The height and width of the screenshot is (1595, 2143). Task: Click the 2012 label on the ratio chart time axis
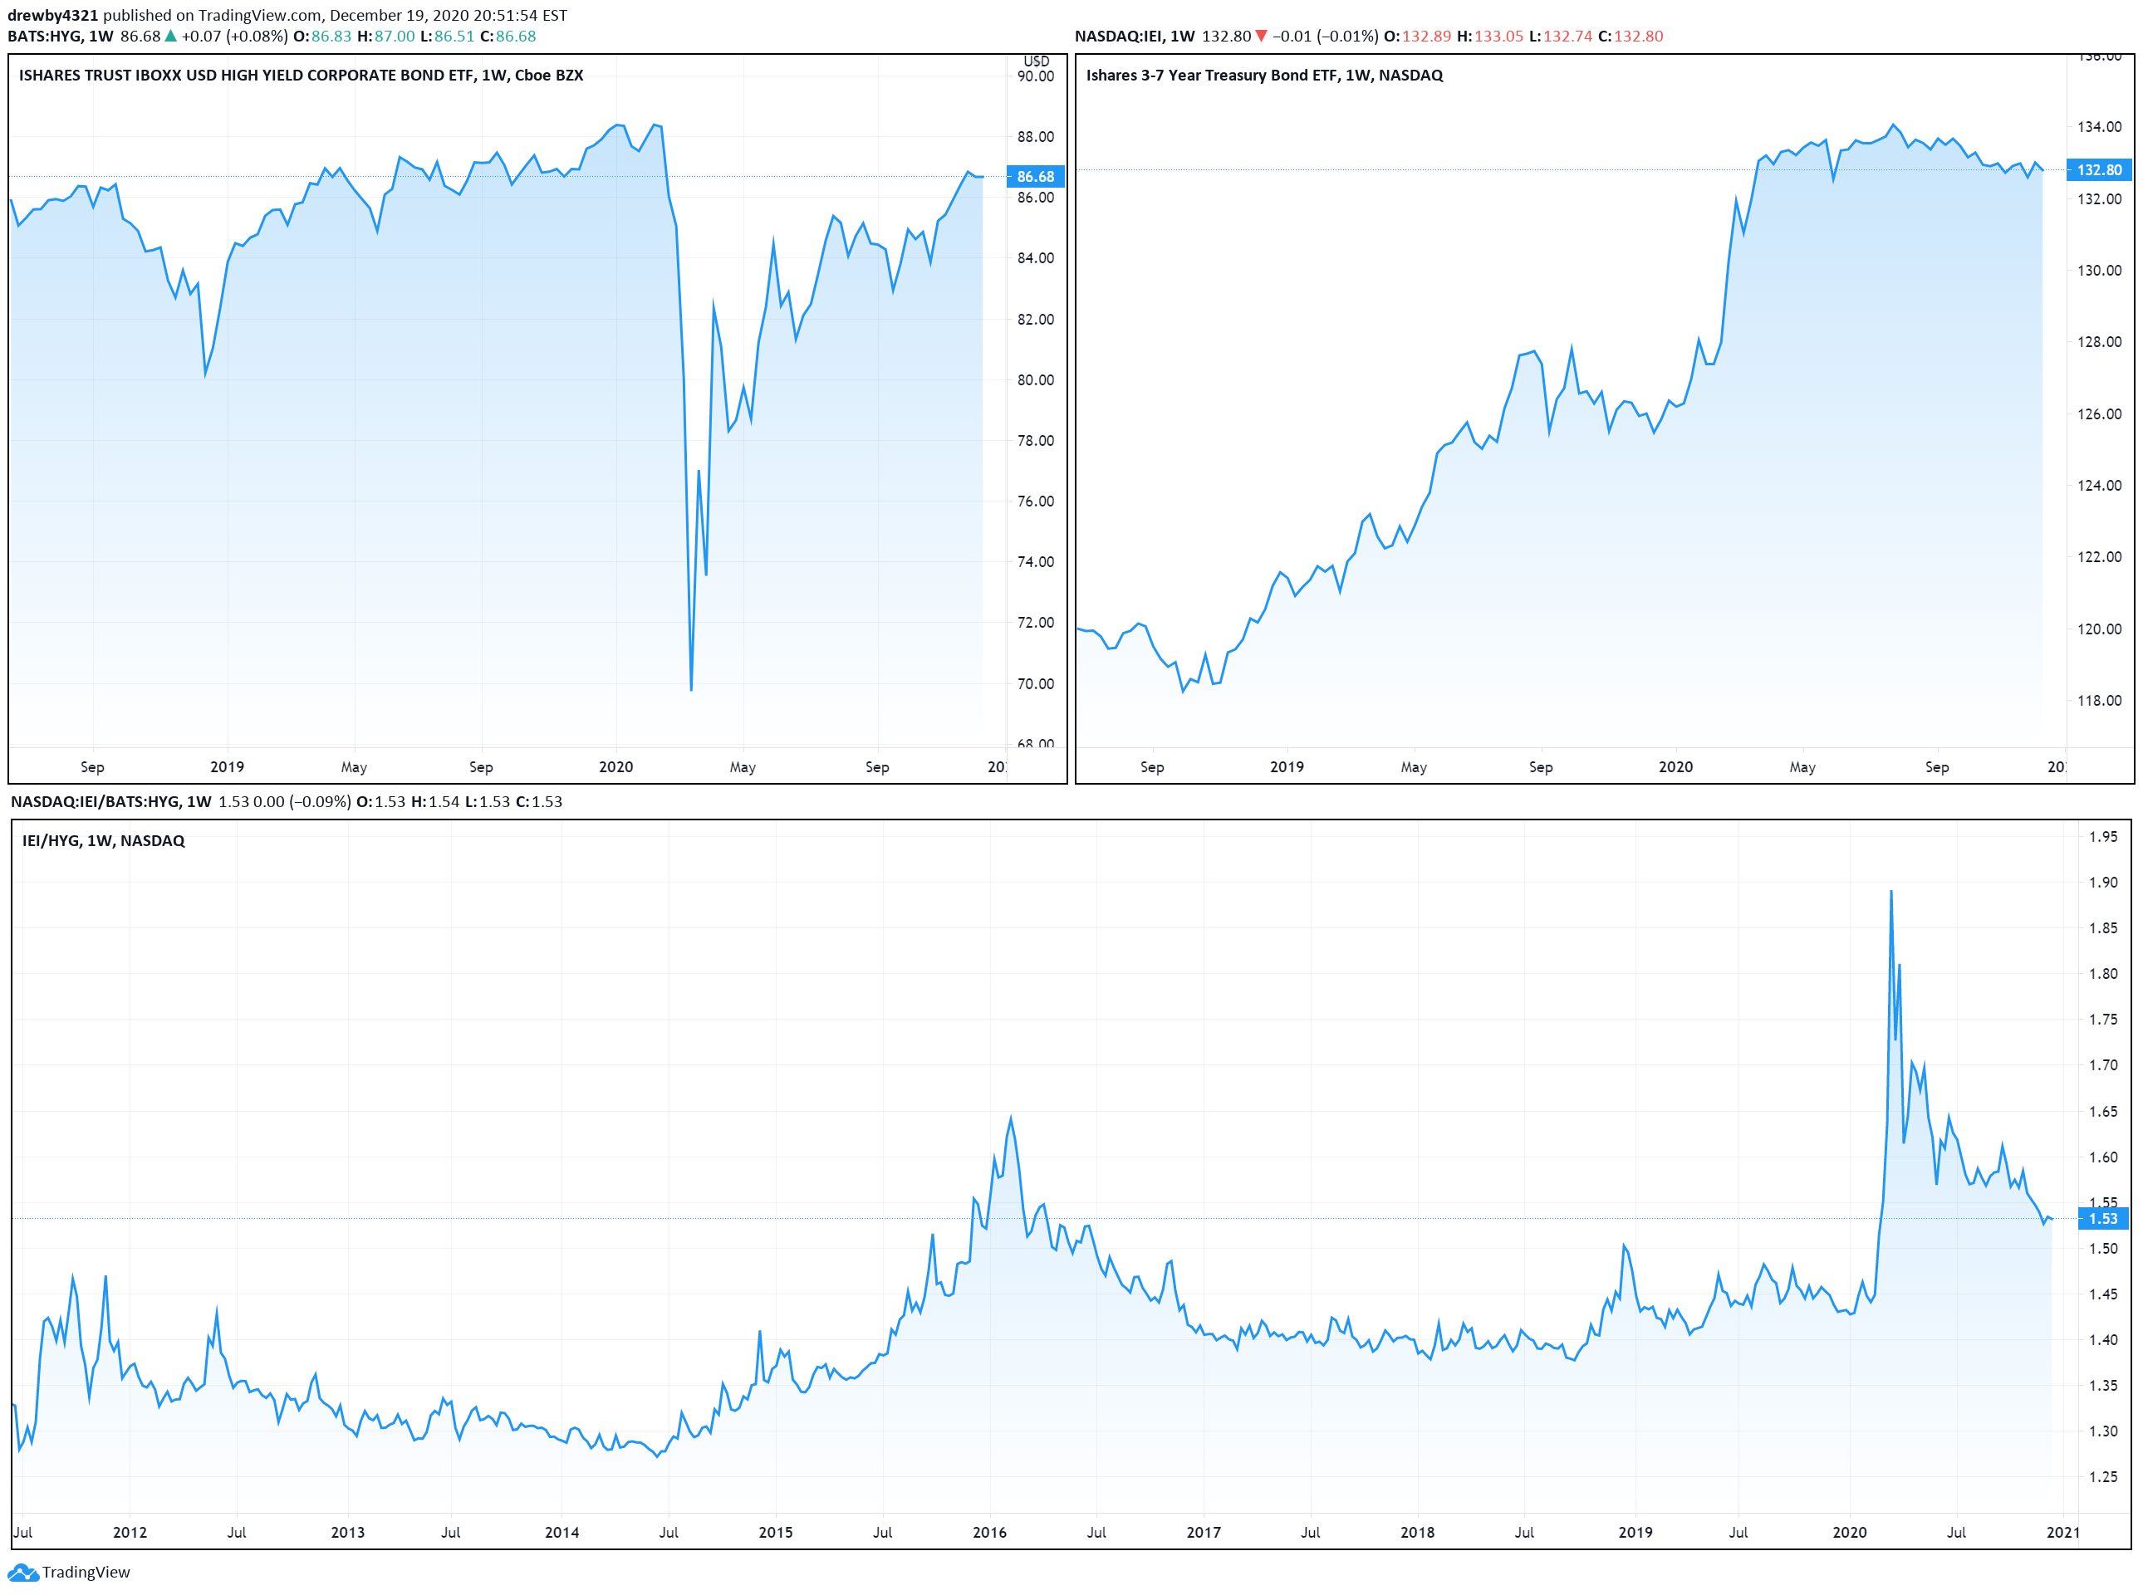130,1534
